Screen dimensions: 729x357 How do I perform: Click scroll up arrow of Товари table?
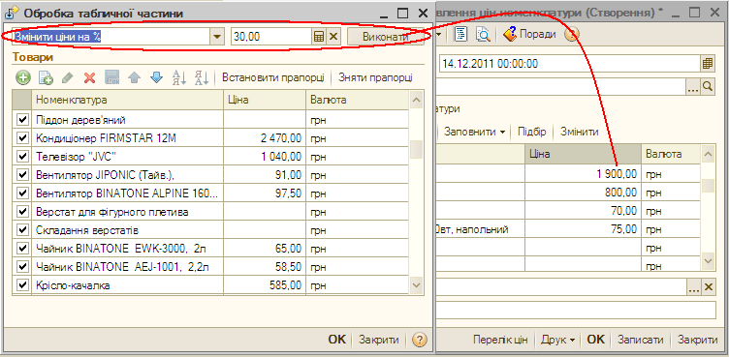(x=417, y=100)
